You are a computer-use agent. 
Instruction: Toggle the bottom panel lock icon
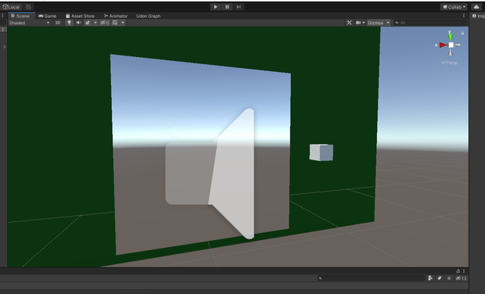[x=458, y=271]
